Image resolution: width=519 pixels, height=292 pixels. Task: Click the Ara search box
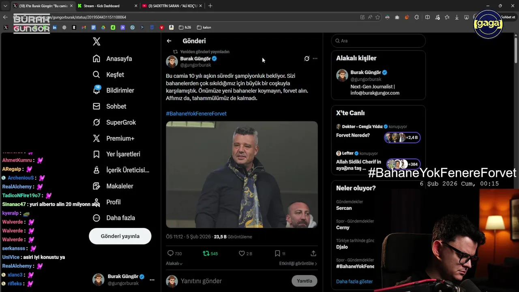tap(378, 41)
